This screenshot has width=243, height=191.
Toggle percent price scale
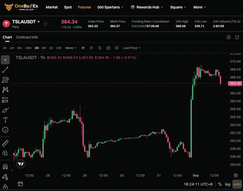pos(220,184)
